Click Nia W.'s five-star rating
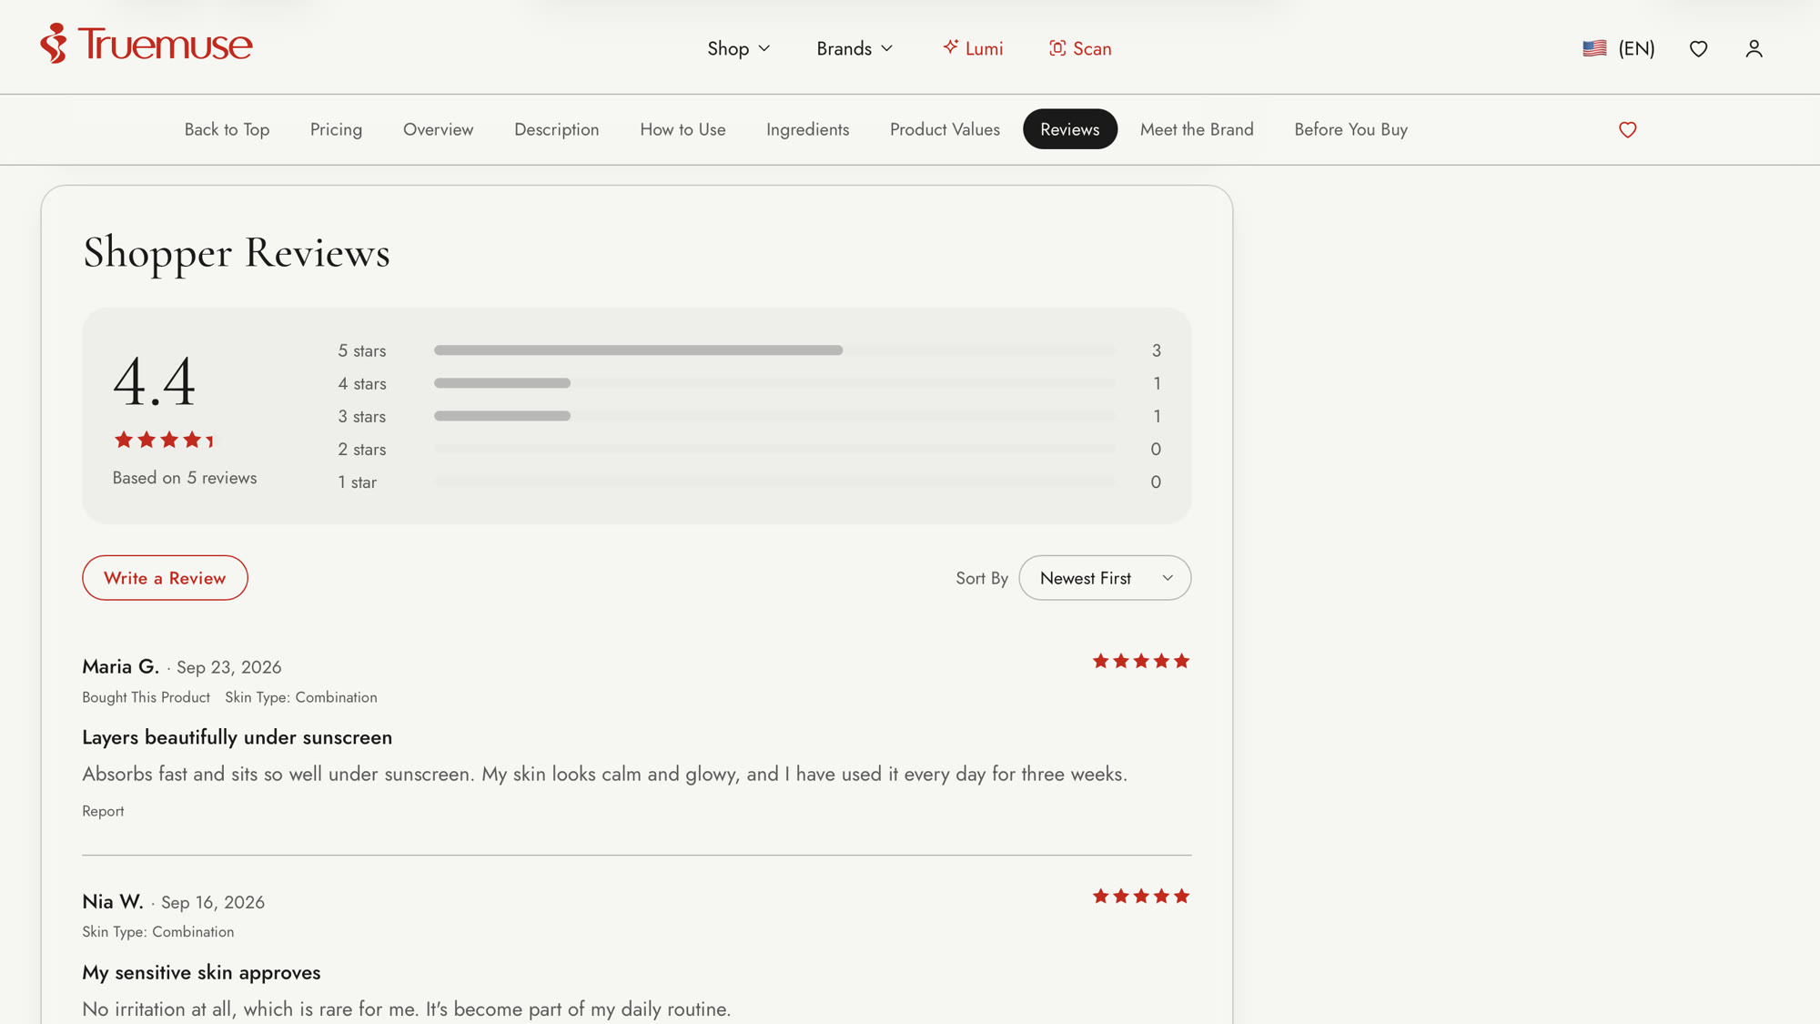The width and height of the screenshot is (1820, 1024). (1141, 896)
